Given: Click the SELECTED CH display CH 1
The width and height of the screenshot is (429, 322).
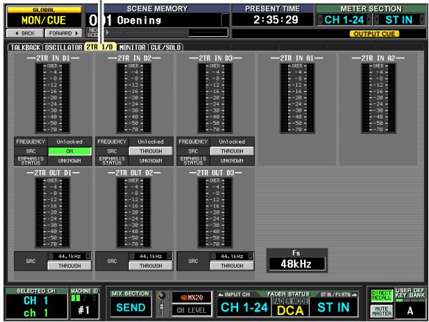Looking at the screenshot, I should (36, 300).
